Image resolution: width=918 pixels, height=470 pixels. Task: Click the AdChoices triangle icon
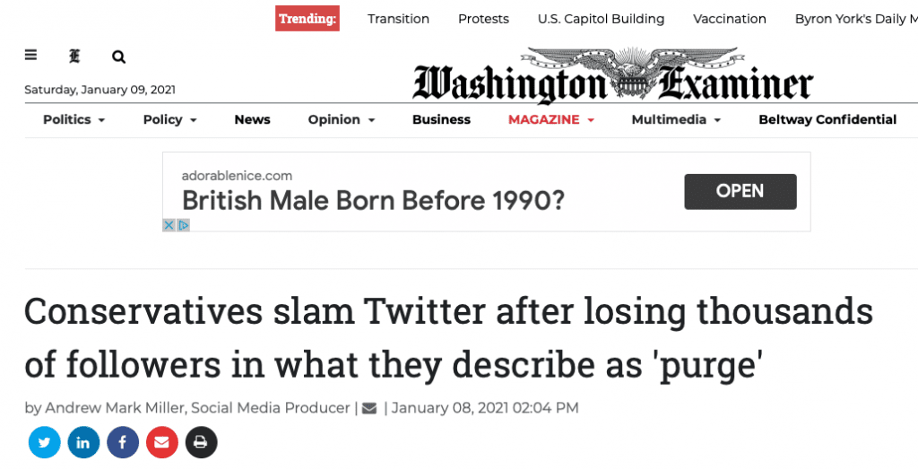(183, 225)
